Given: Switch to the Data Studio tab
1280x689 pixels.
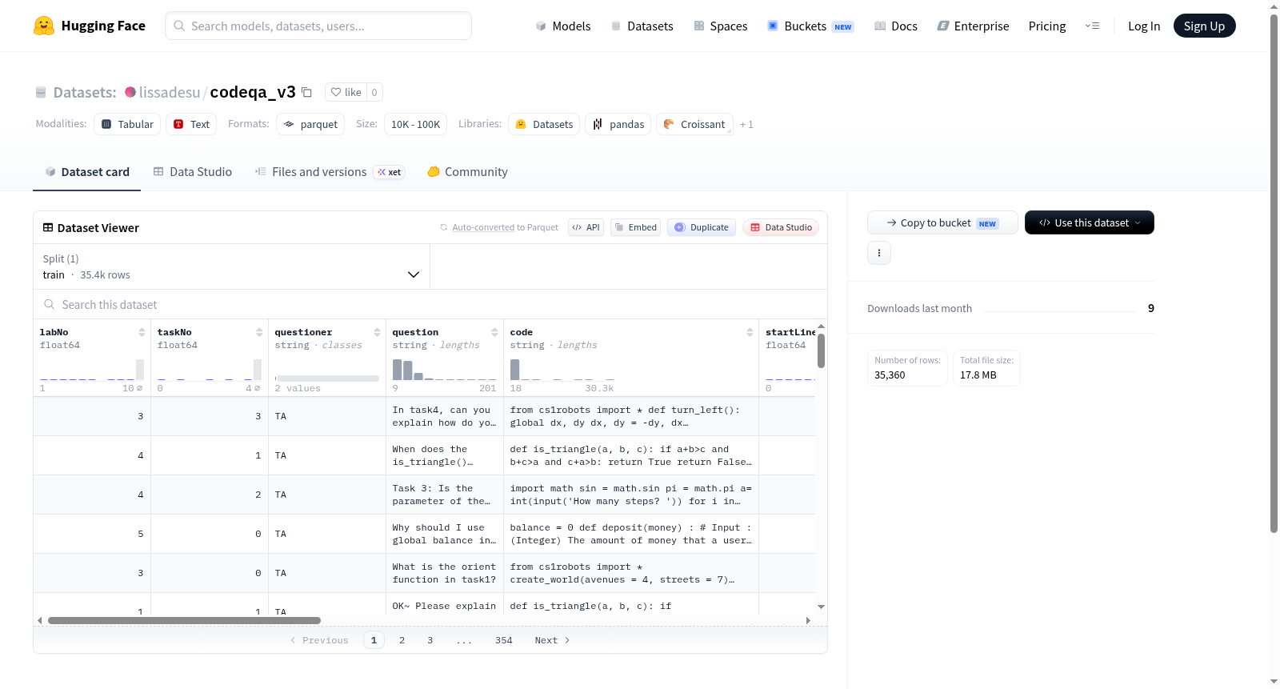Looking at the screenshot, I should (192, 171).
